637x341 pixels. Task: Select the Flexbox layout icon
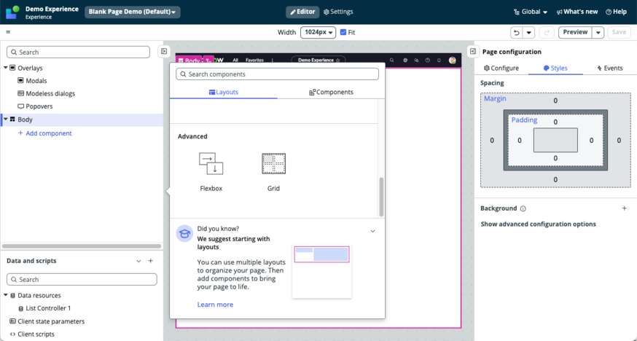click(211, 164)
